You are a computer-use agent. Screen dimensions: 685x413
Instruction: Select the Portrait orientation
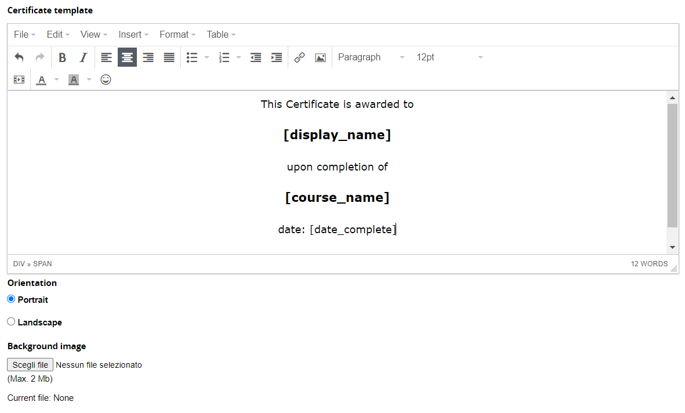pyautogui.click(x=11, y=299)
